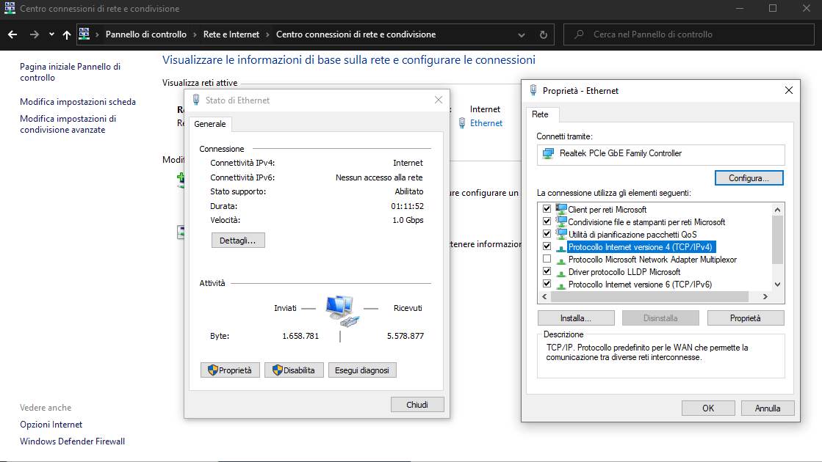
Task: Select Utilità di pianificazione QoS item icon
Action: click(561, 235)
